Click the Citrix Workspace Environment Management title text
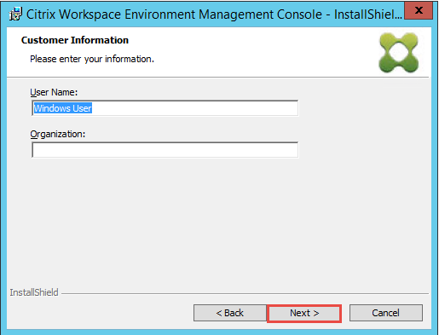This screenshot has height=335, width=439. 214,14
